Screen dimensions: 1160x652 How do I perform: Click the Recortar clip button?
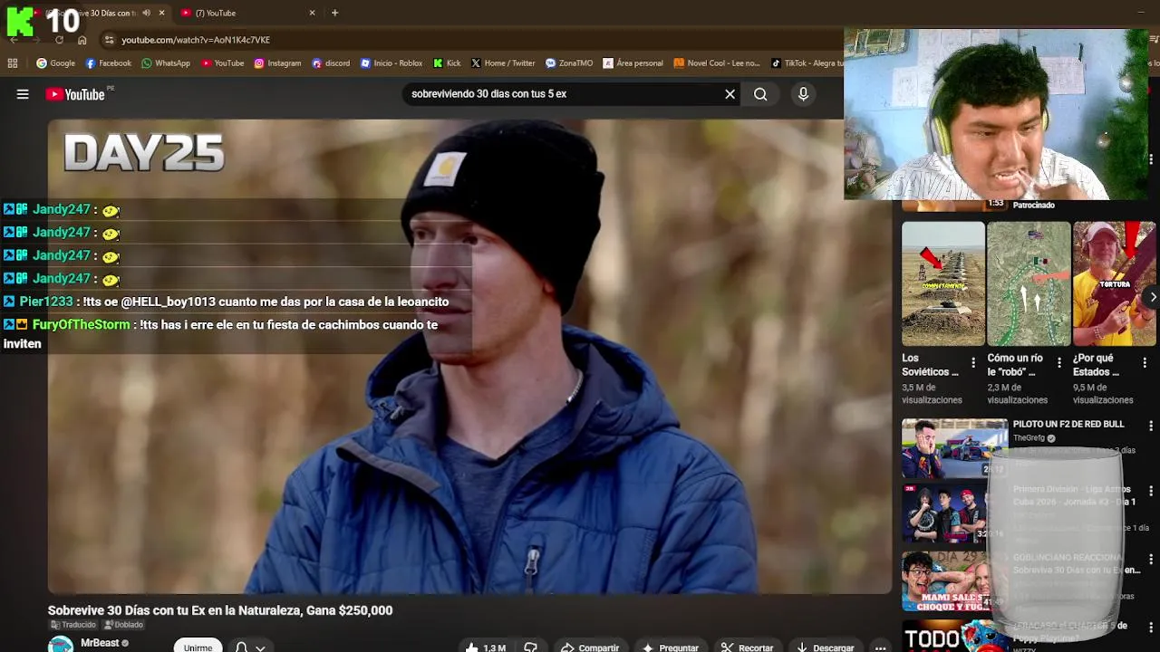point(748,647)
